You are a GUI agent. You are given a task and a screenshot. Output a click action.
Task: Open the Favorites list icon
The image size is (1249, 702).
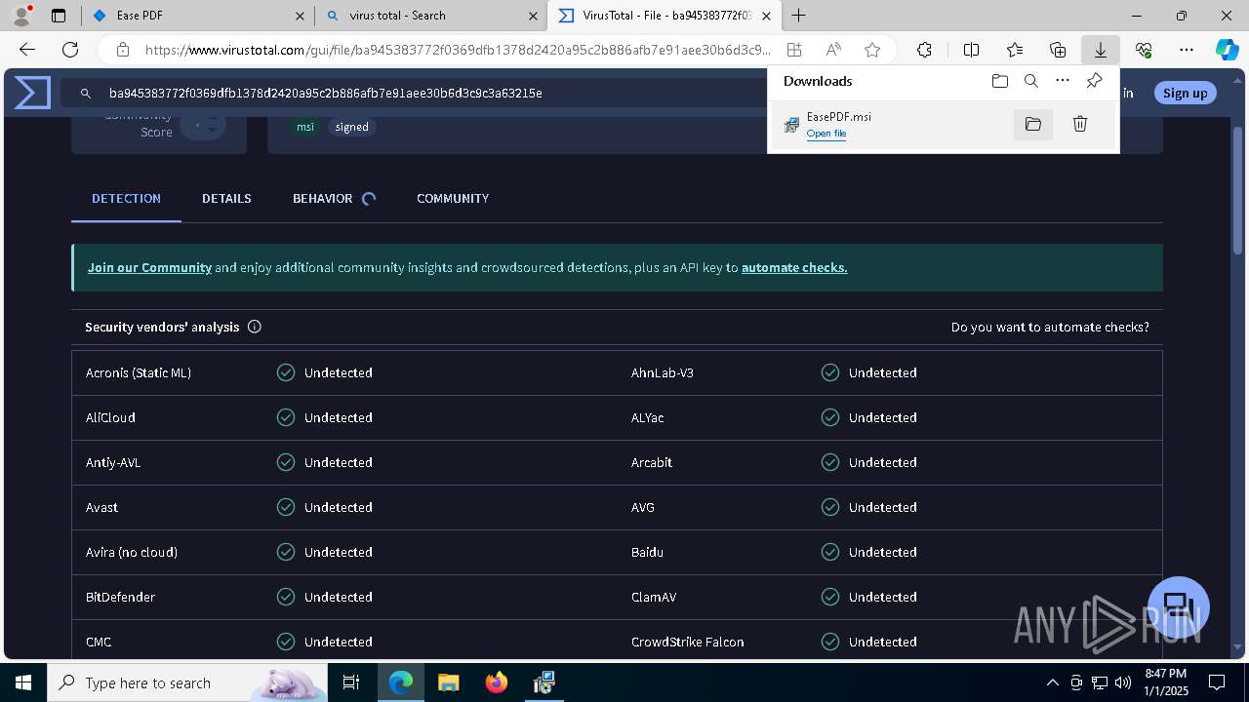click(1015, 50)
